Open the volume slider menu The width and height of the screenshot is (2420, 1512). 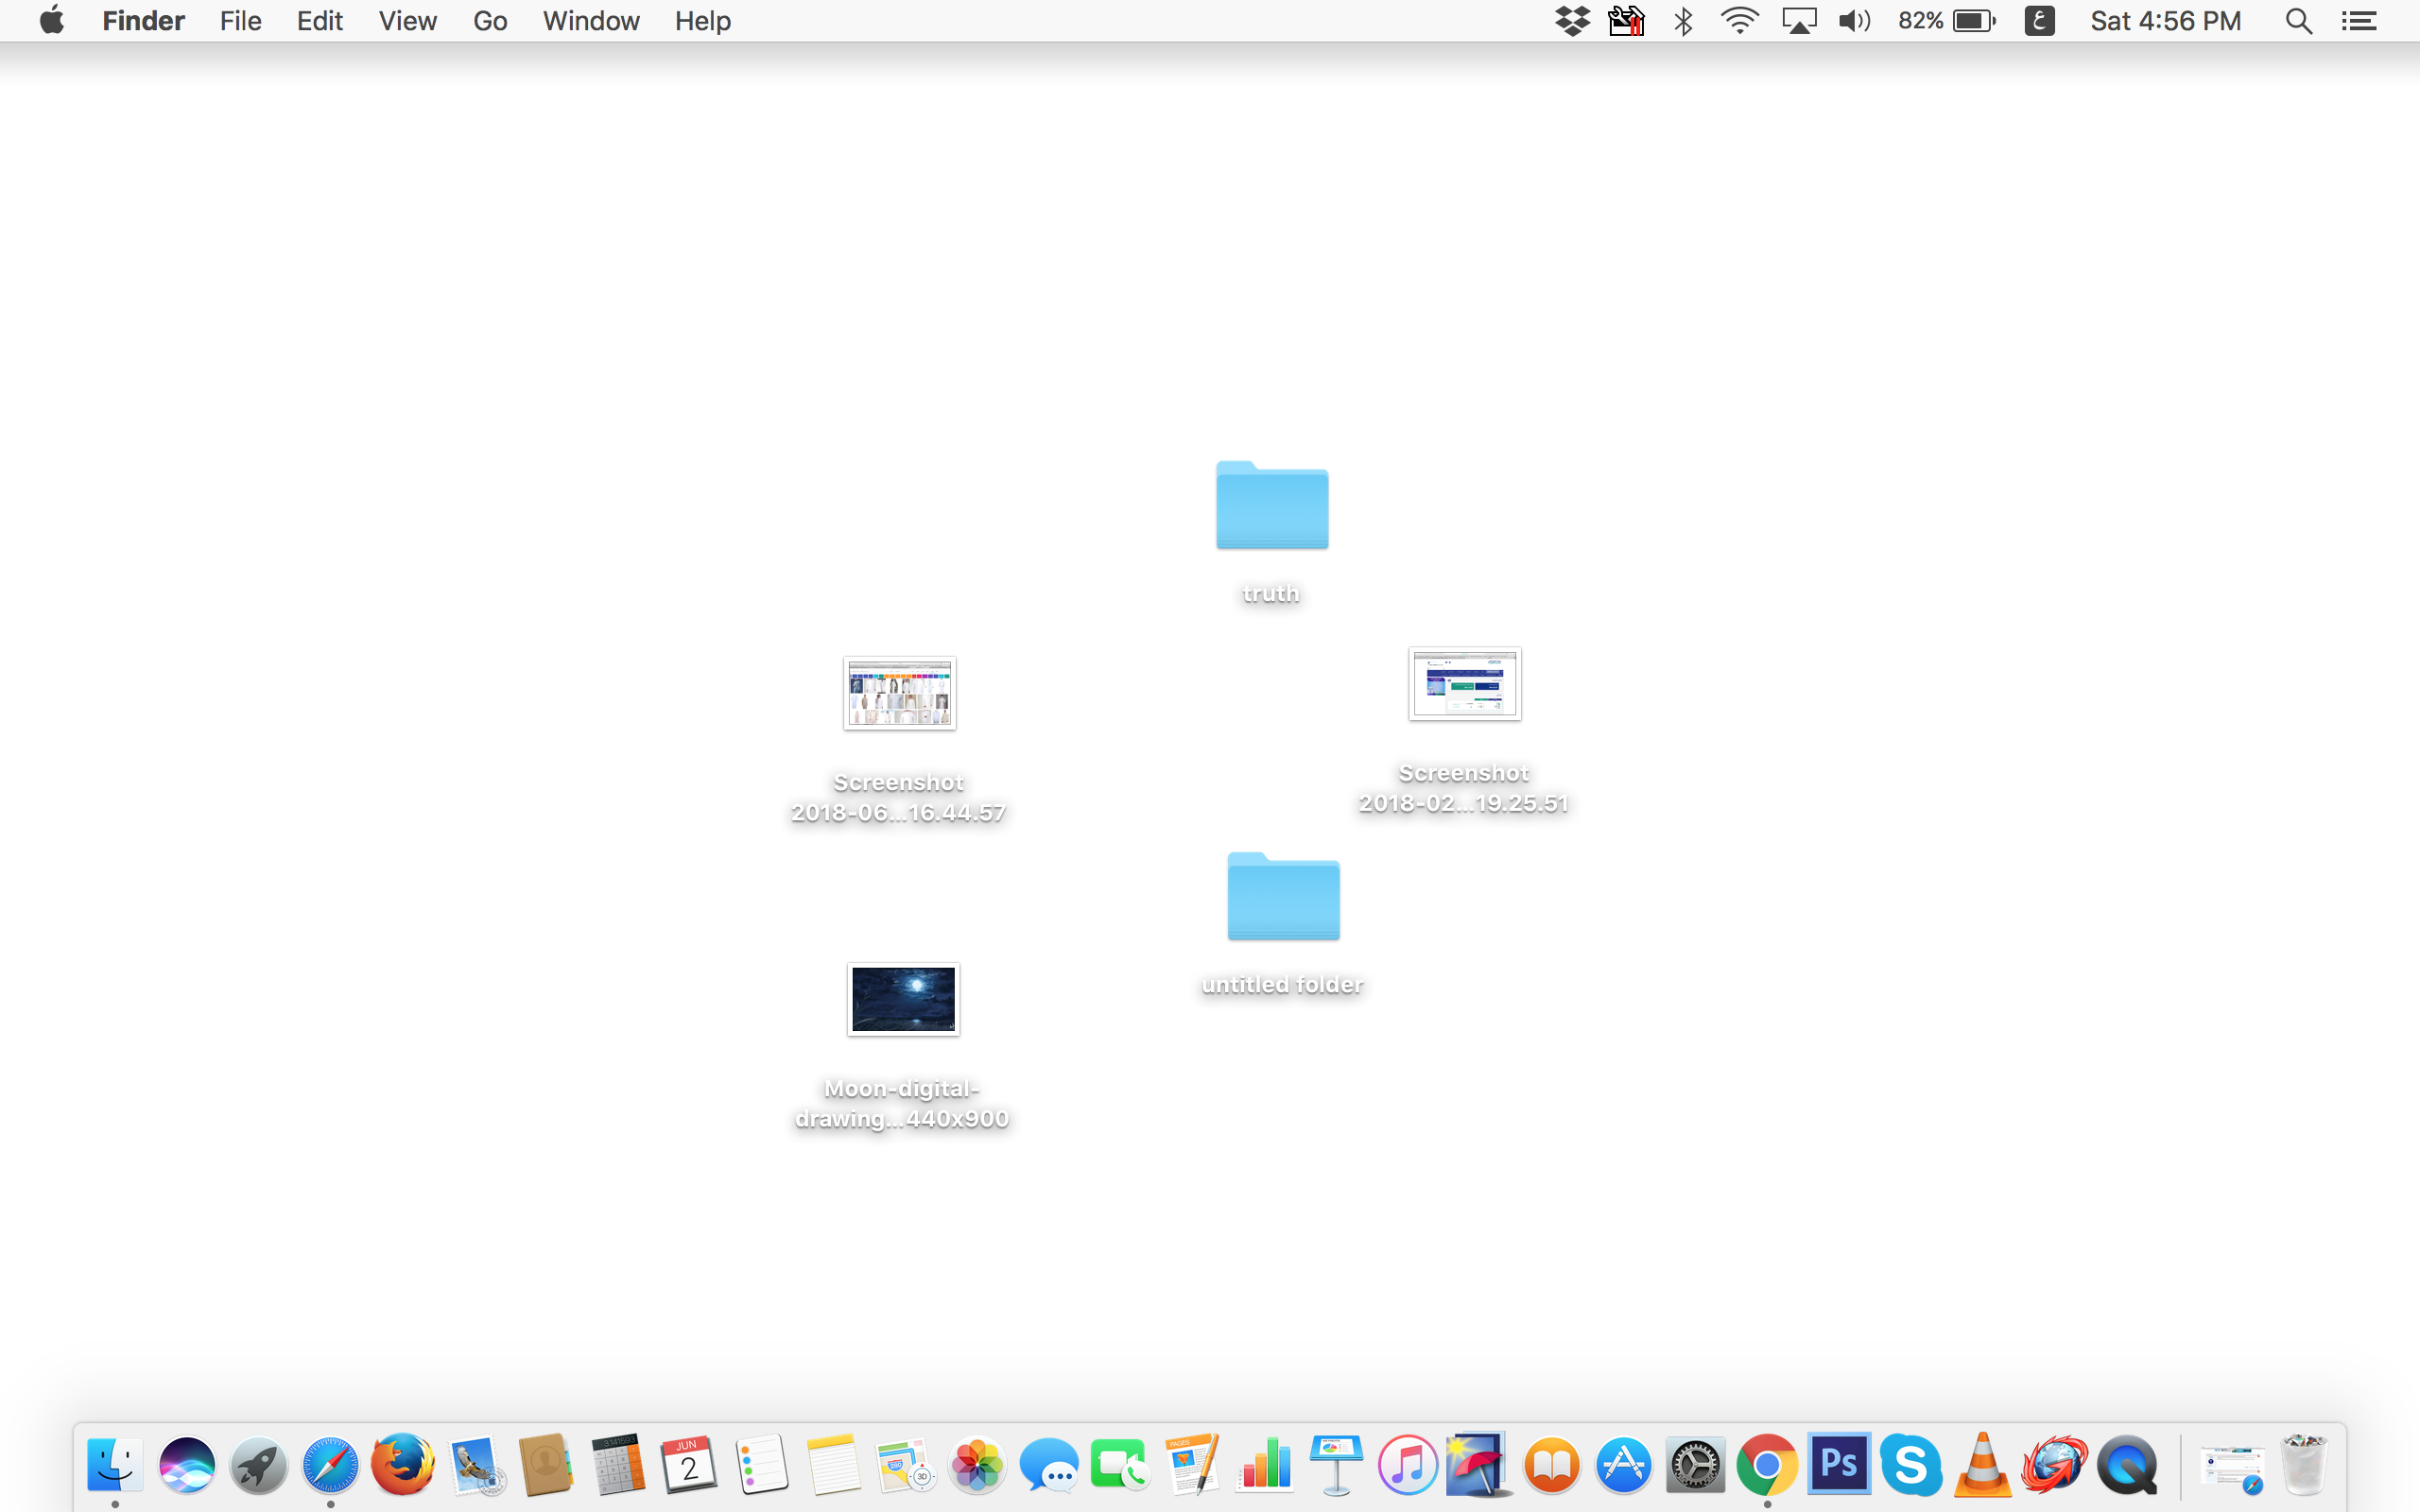pyautogui.click(x=1854, y=21)
